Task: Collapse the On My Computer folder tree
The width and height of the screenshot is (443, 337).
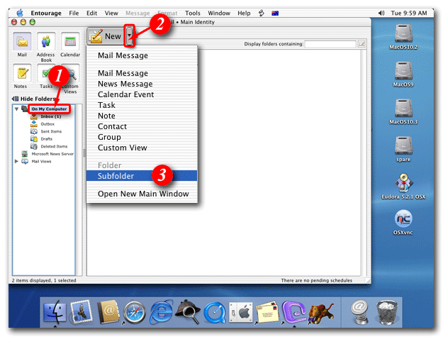Action: (x=17, y=109)
